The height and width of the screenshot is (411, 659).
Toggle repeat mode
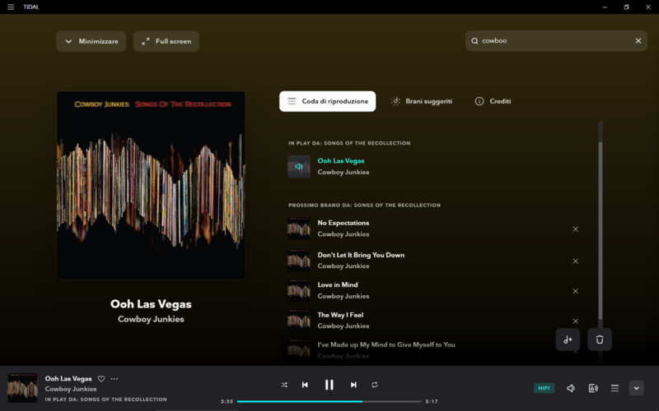[x=374, y=385]
